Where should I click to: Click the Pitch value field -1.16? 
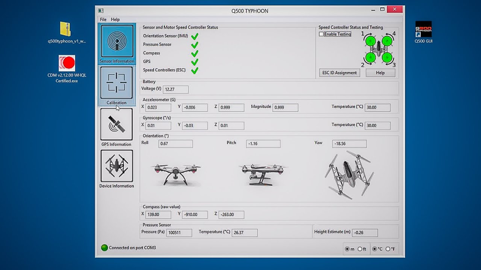tap(263, 144)
